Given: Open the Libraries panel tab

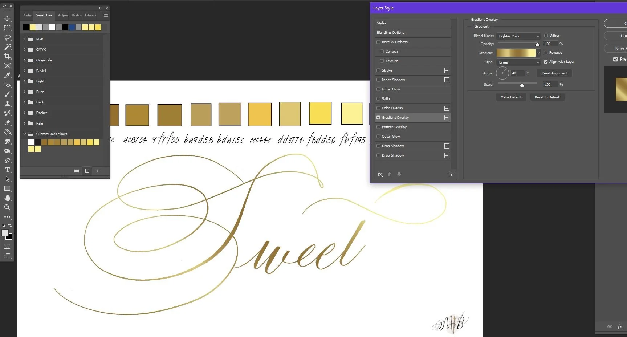Looking at the screenshot, I should pos(90,15).
